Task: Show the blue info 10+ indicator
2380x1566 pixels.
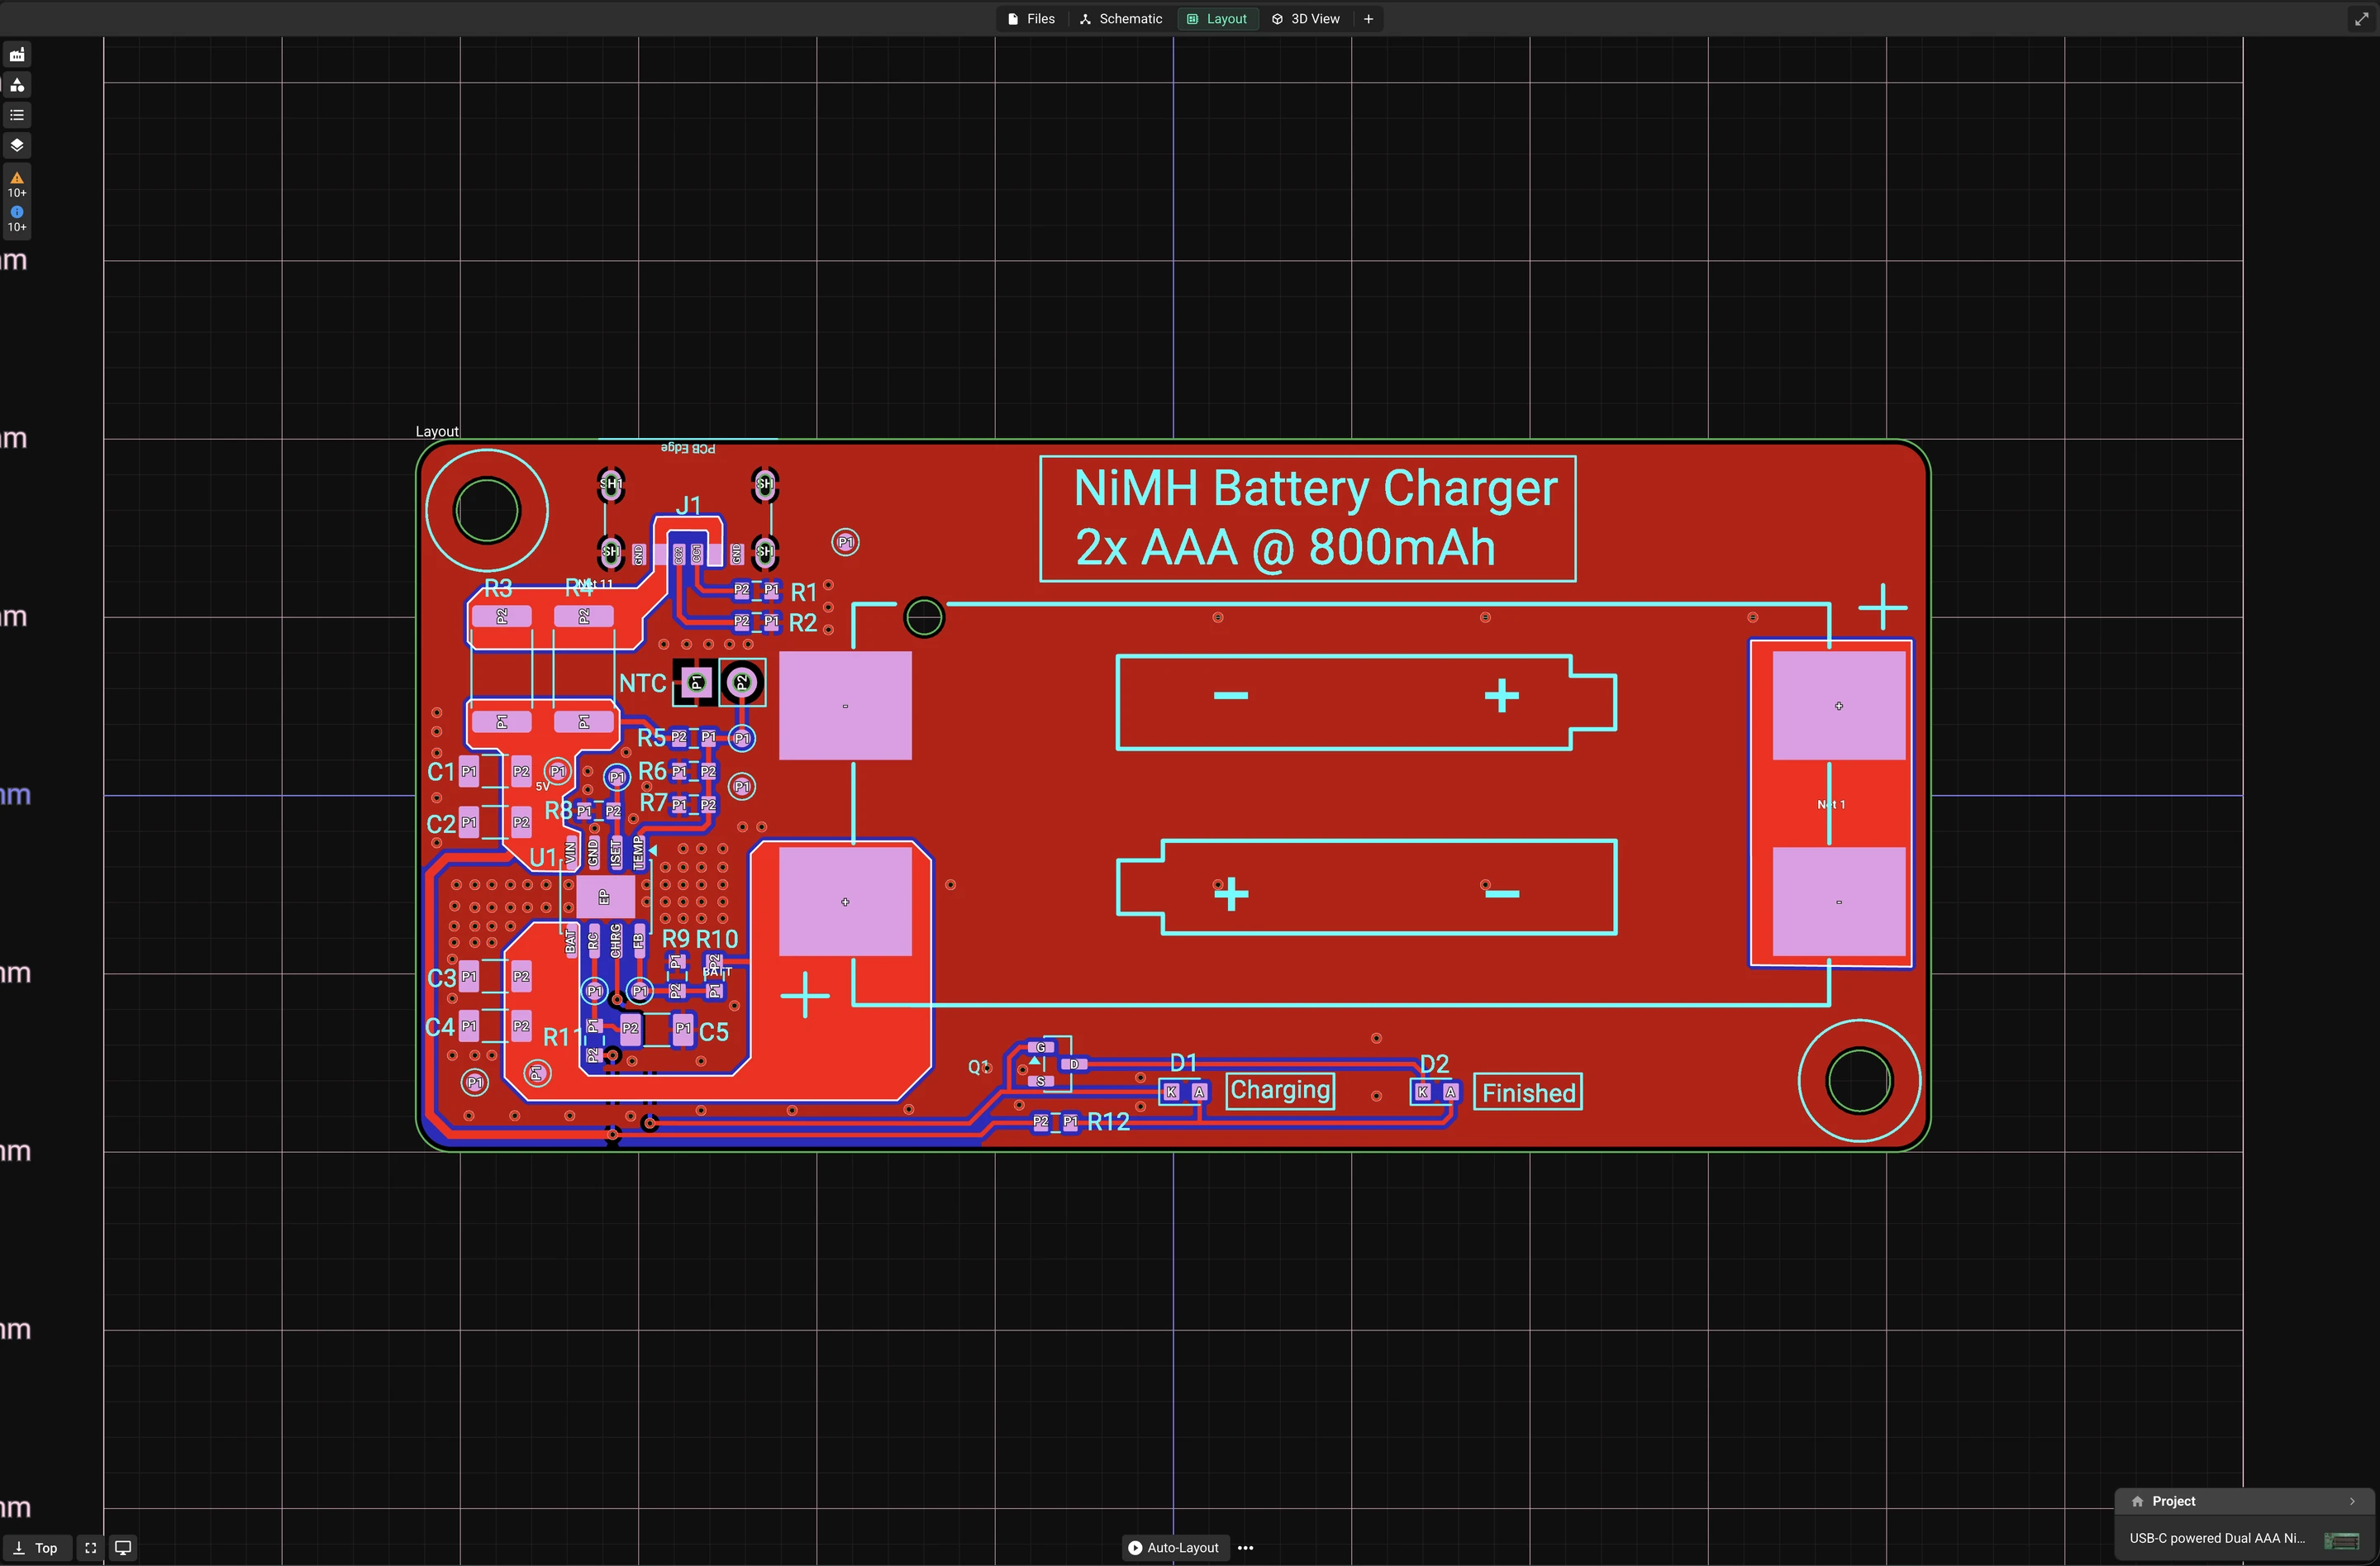Action: 17,218
